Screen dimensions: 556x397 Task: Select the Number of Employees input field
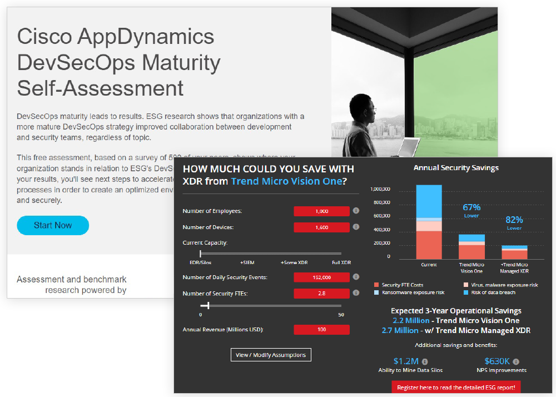321,211
